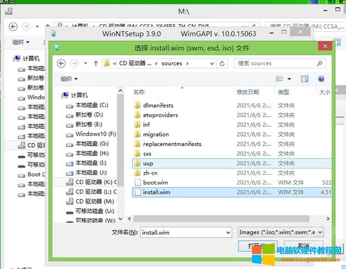346x269 pixels.
Task: Close the install.wim selection dialog
Action: tap(325, 46)
